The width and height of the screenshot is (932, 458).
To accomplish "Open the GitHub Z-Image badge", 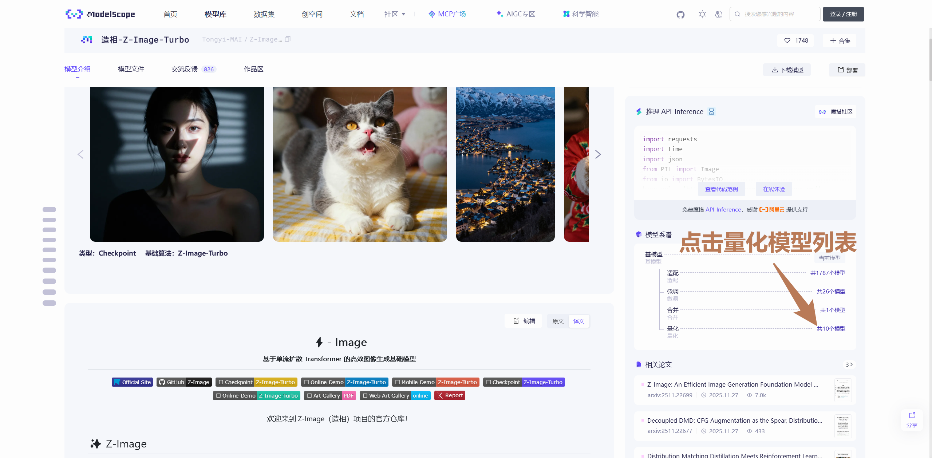I will click(x=184, y=382).
